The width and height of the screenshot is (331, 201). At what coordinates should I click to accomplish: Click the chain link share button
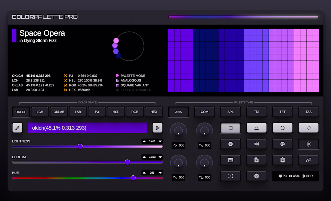[x=308, y=160]
